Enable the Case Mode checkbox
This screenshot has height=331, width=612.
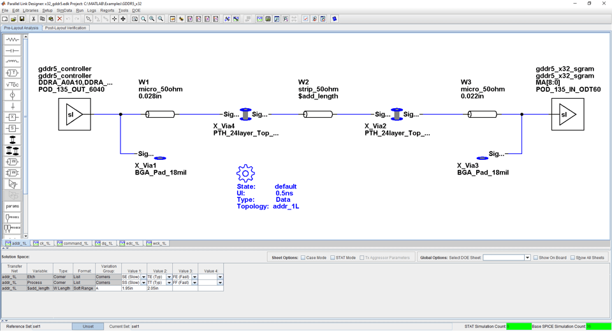(303, 258)
